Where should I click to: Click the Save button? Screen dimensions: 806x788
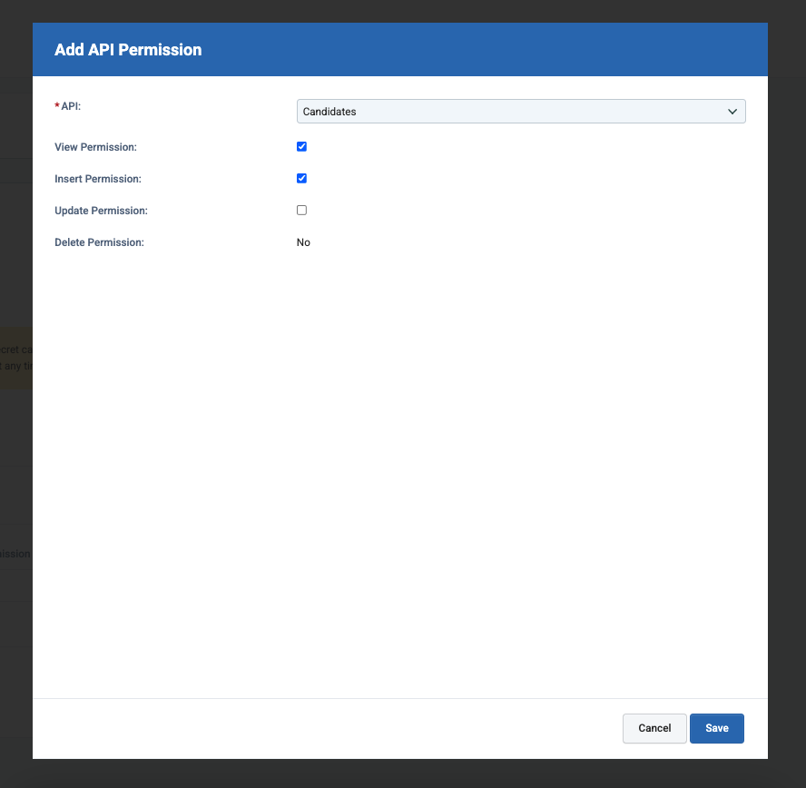pos(716,728)
